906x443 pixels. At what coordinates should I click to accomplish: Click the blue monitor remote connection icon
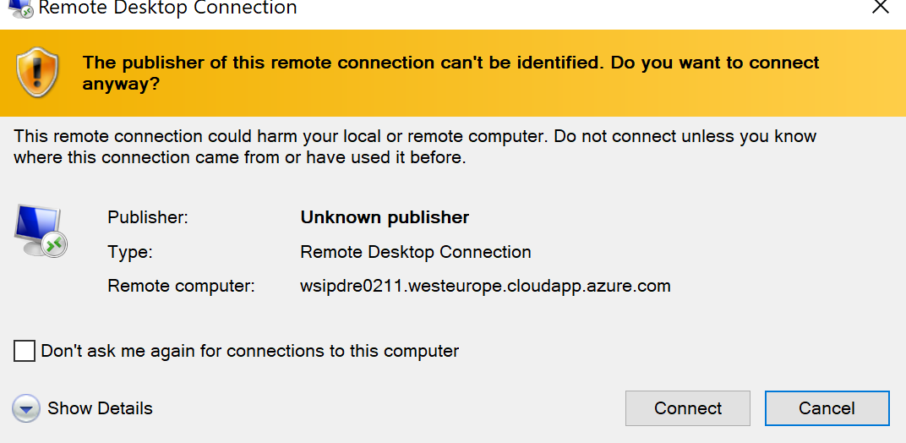40,230
